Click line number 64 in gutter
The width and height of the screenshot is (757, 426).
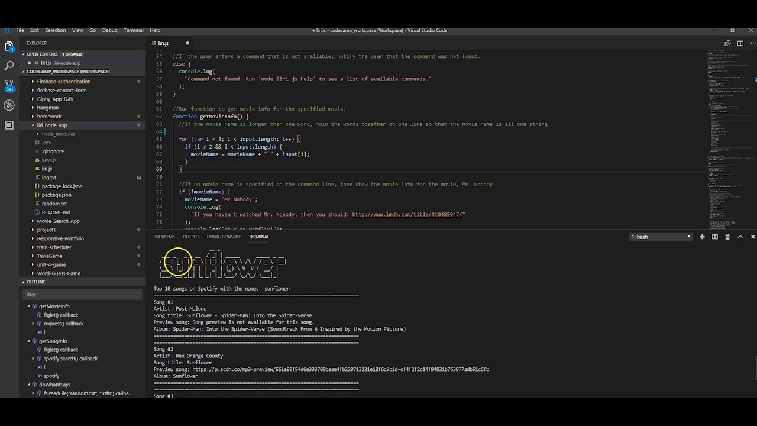[x=159, y=131]
